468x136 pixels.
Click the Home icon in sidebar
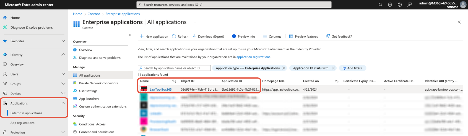coord(5,17)
